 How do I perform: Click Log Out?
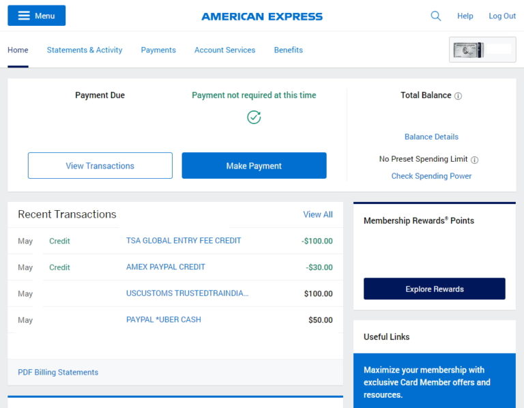(502, 16)
